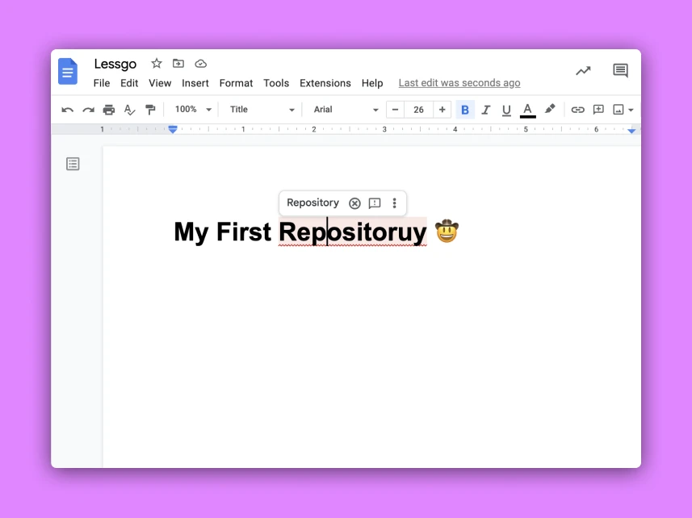Open the Google Docs home icon
This screenshot has height=518, width=692.
pyautogui.click(x=68, y=72)
